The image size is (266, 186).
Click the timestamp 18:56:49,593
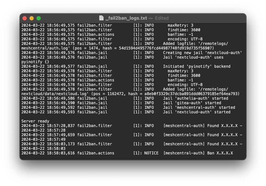tap(61, 112)
